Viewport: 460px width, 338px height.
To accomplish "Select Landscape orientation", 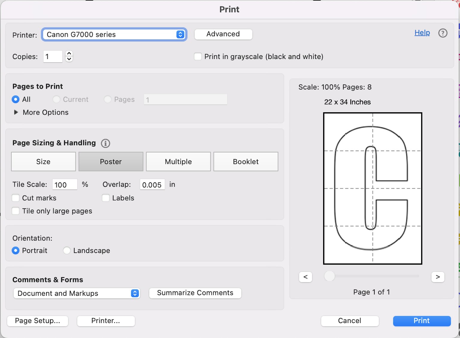I will tap(67, 251).
